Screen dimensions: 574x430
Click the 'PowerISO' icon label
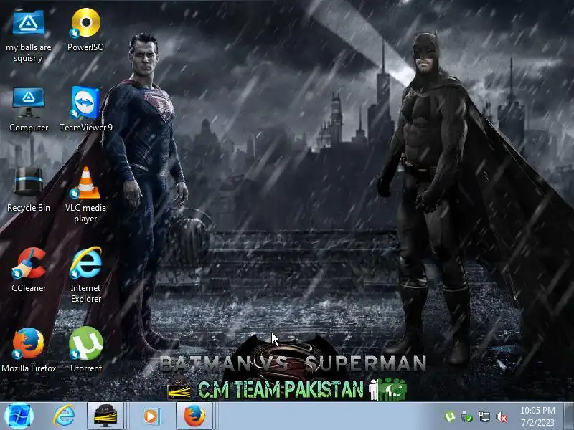click(x=85, y=47)
